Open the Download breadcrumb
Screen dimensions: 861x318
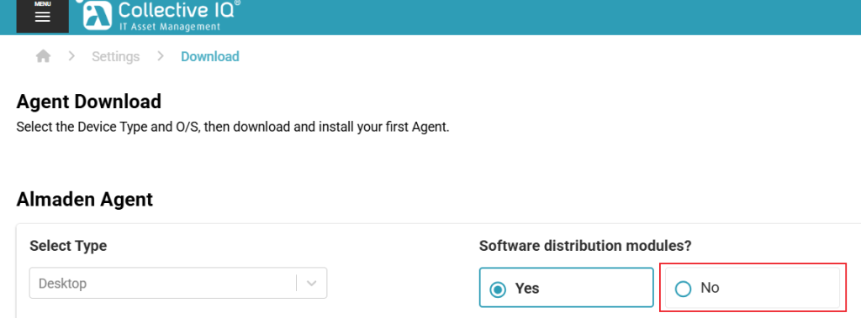click(x=210, y=56)
